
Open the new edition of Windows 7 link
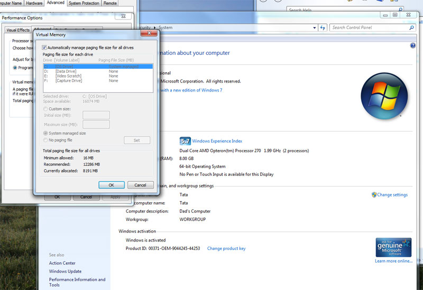[191, 90]
